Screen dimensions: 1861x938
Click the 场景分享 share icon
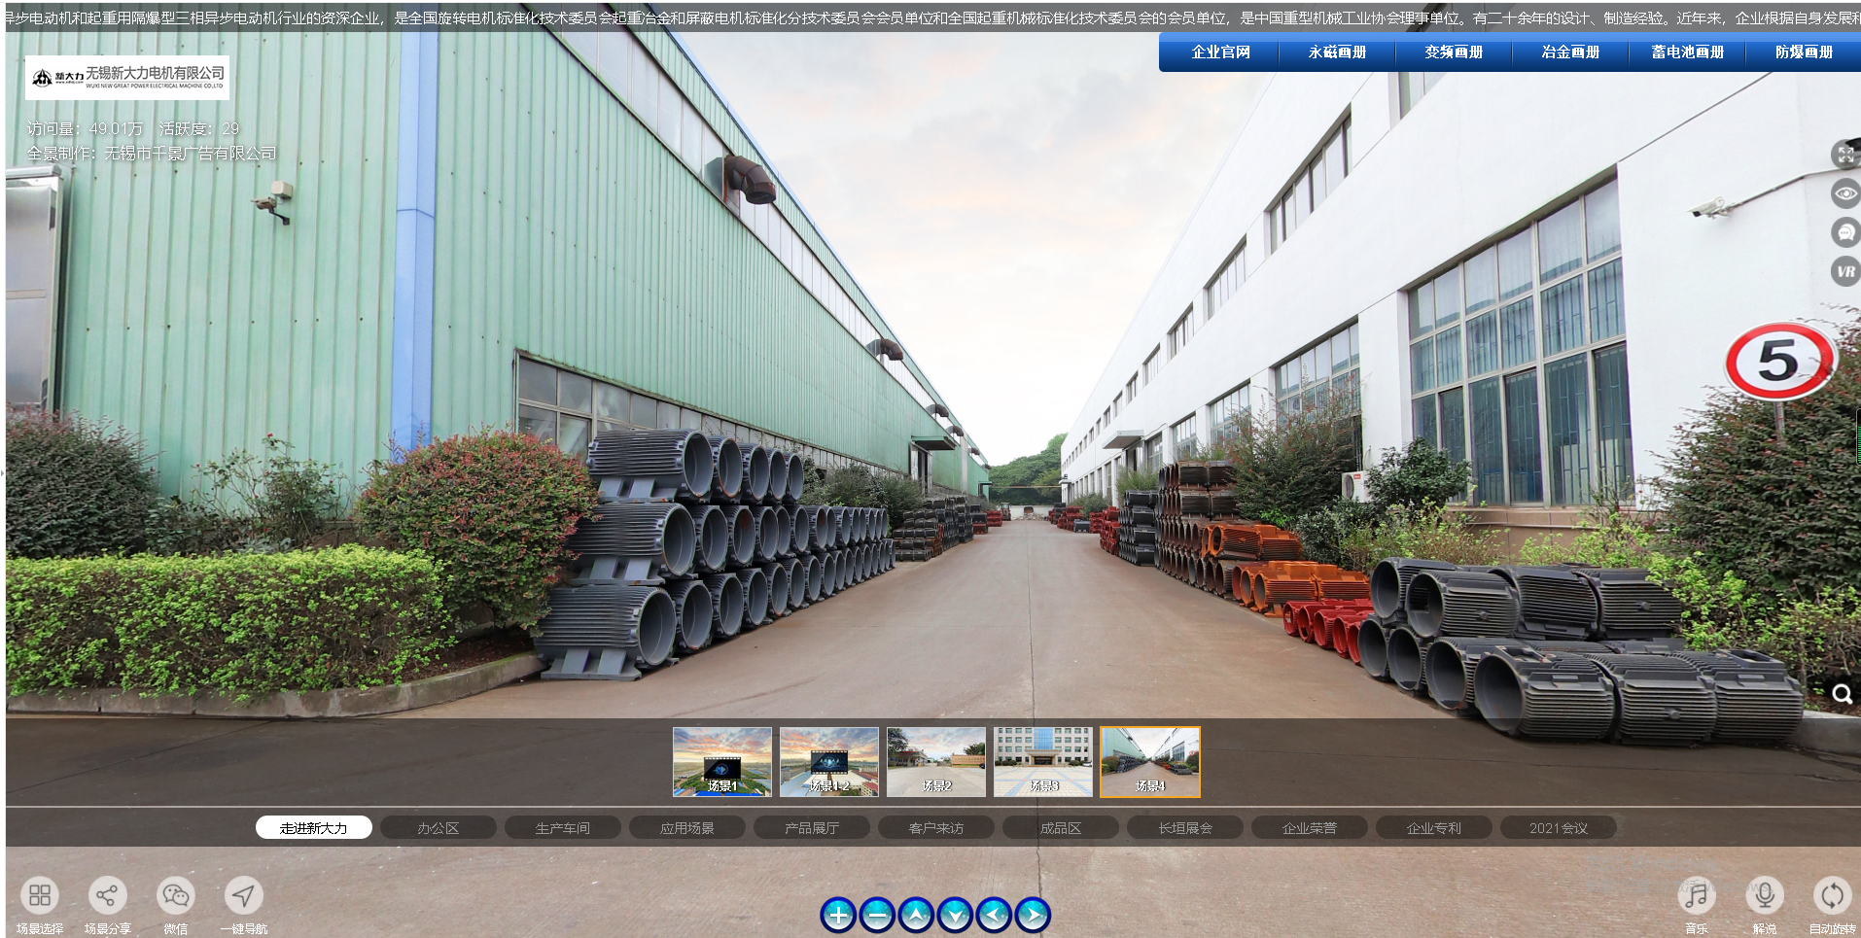point(108,895)
